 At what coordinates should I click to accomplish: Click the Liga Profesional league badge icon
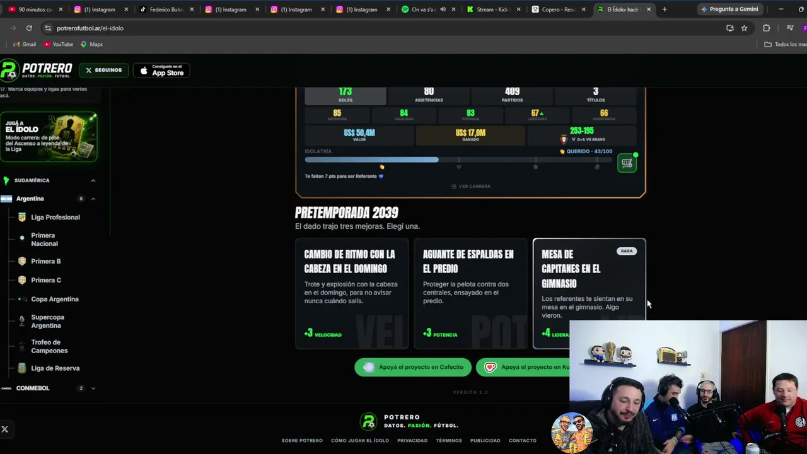pos(22,217)
